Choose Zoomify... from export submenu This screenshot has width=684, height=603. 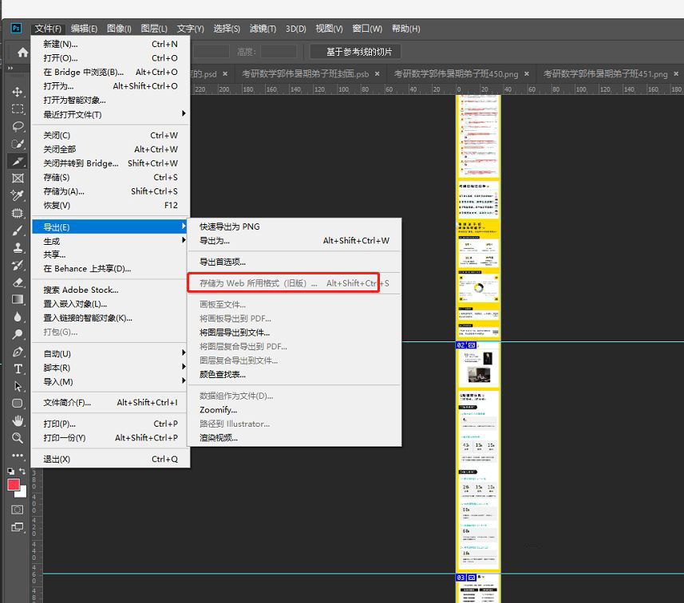click(295, 410)
